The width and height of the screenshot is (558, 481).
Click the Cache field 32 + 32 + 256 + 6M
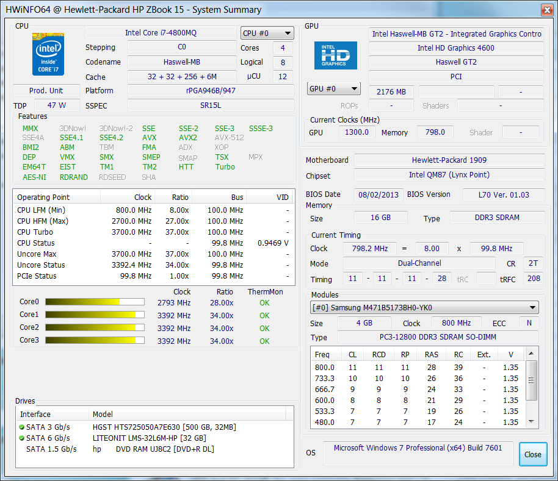(182, 77)
